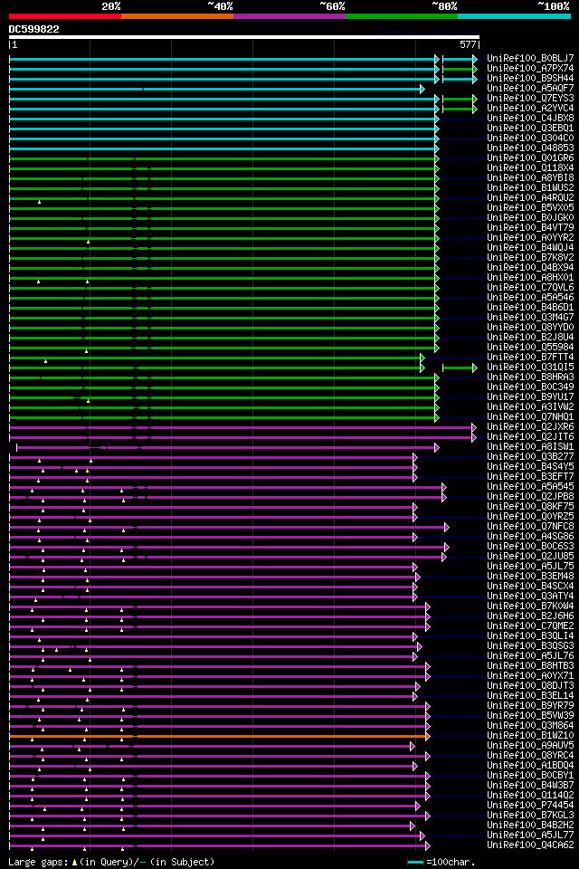579x869 pixels.
Task: Select UniRef100_B1WZ10 label
Action: point(530,735)
